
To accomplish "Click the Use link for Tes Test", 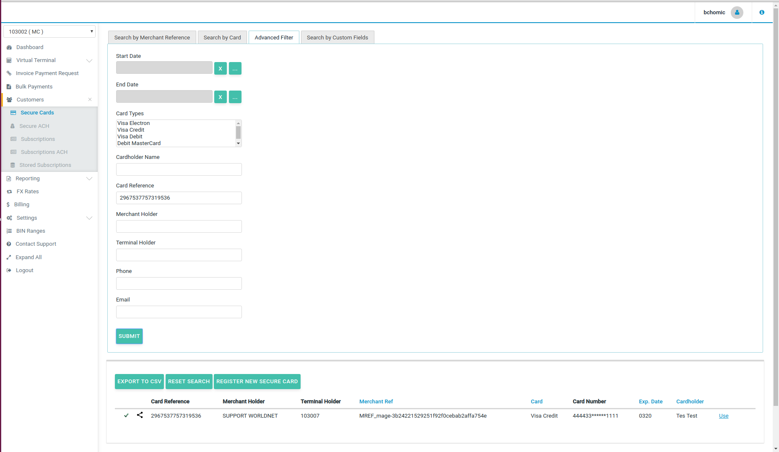I will 724,416.
